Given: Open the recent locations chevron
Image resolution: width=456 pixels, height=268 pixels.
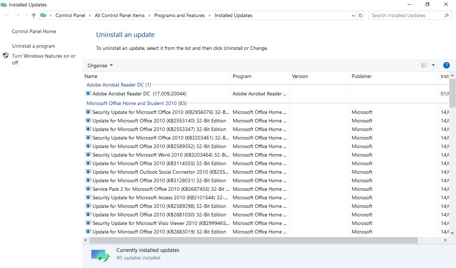Looking at the screenshot, I should tap(26, 16).
